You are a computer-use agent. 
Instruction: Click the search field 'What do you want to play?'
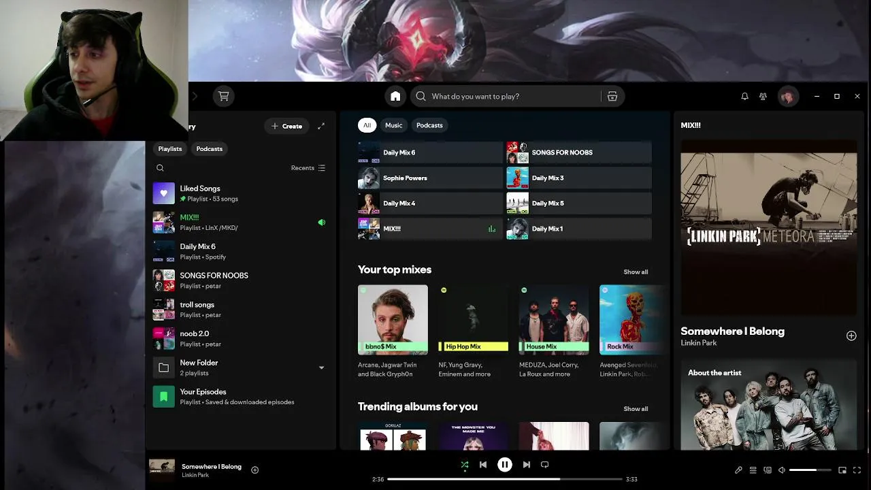click(507, 96)
